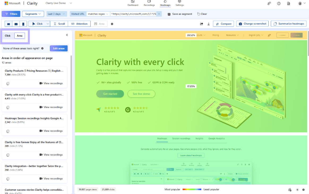Image resolution: width=309 pixels, height=194 pixels.
Task: Switch to the Area tab in sidebar
Action: tap(19, 35)
